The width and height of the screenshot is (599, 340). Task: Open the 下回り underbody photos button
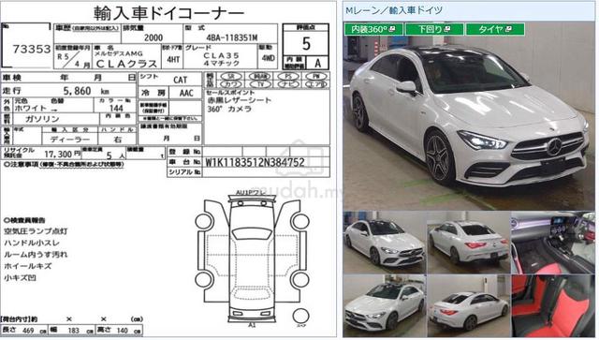tap(434, 29)
